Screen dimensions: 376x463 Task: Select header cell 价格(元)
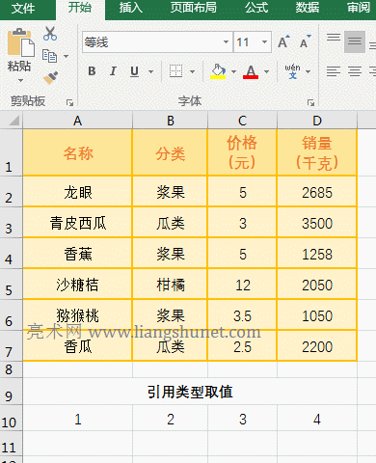242,152
